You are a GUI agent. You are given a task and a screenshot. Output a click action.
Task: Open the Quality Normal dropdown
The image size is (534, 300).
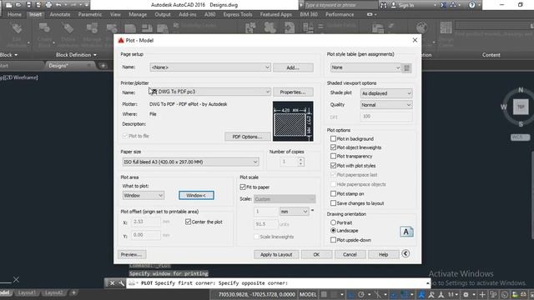[x=386, y=105]
